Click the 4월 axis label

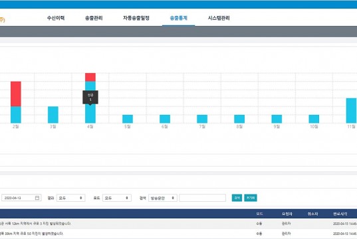tap(90, 126)
